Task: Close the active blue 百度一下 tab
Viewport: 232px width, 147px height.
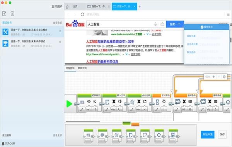Action: (x=135, y=7)
